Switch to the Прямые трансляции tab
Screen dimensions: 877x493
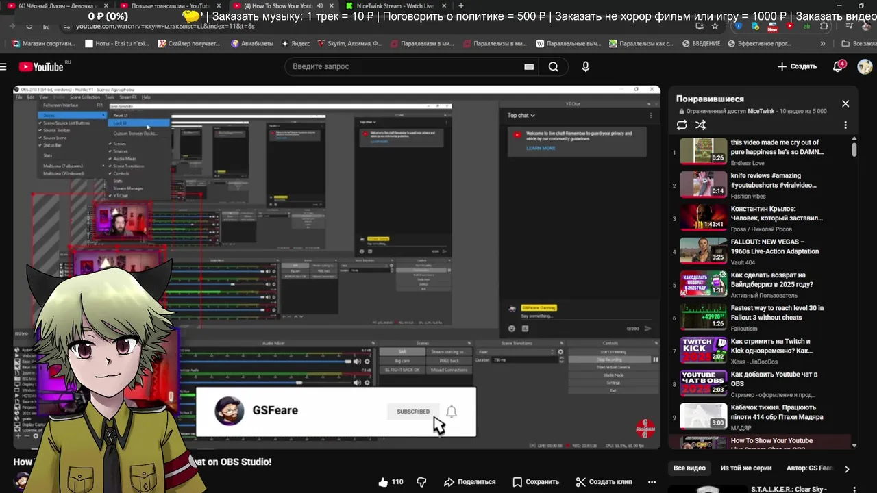[170, 5]
